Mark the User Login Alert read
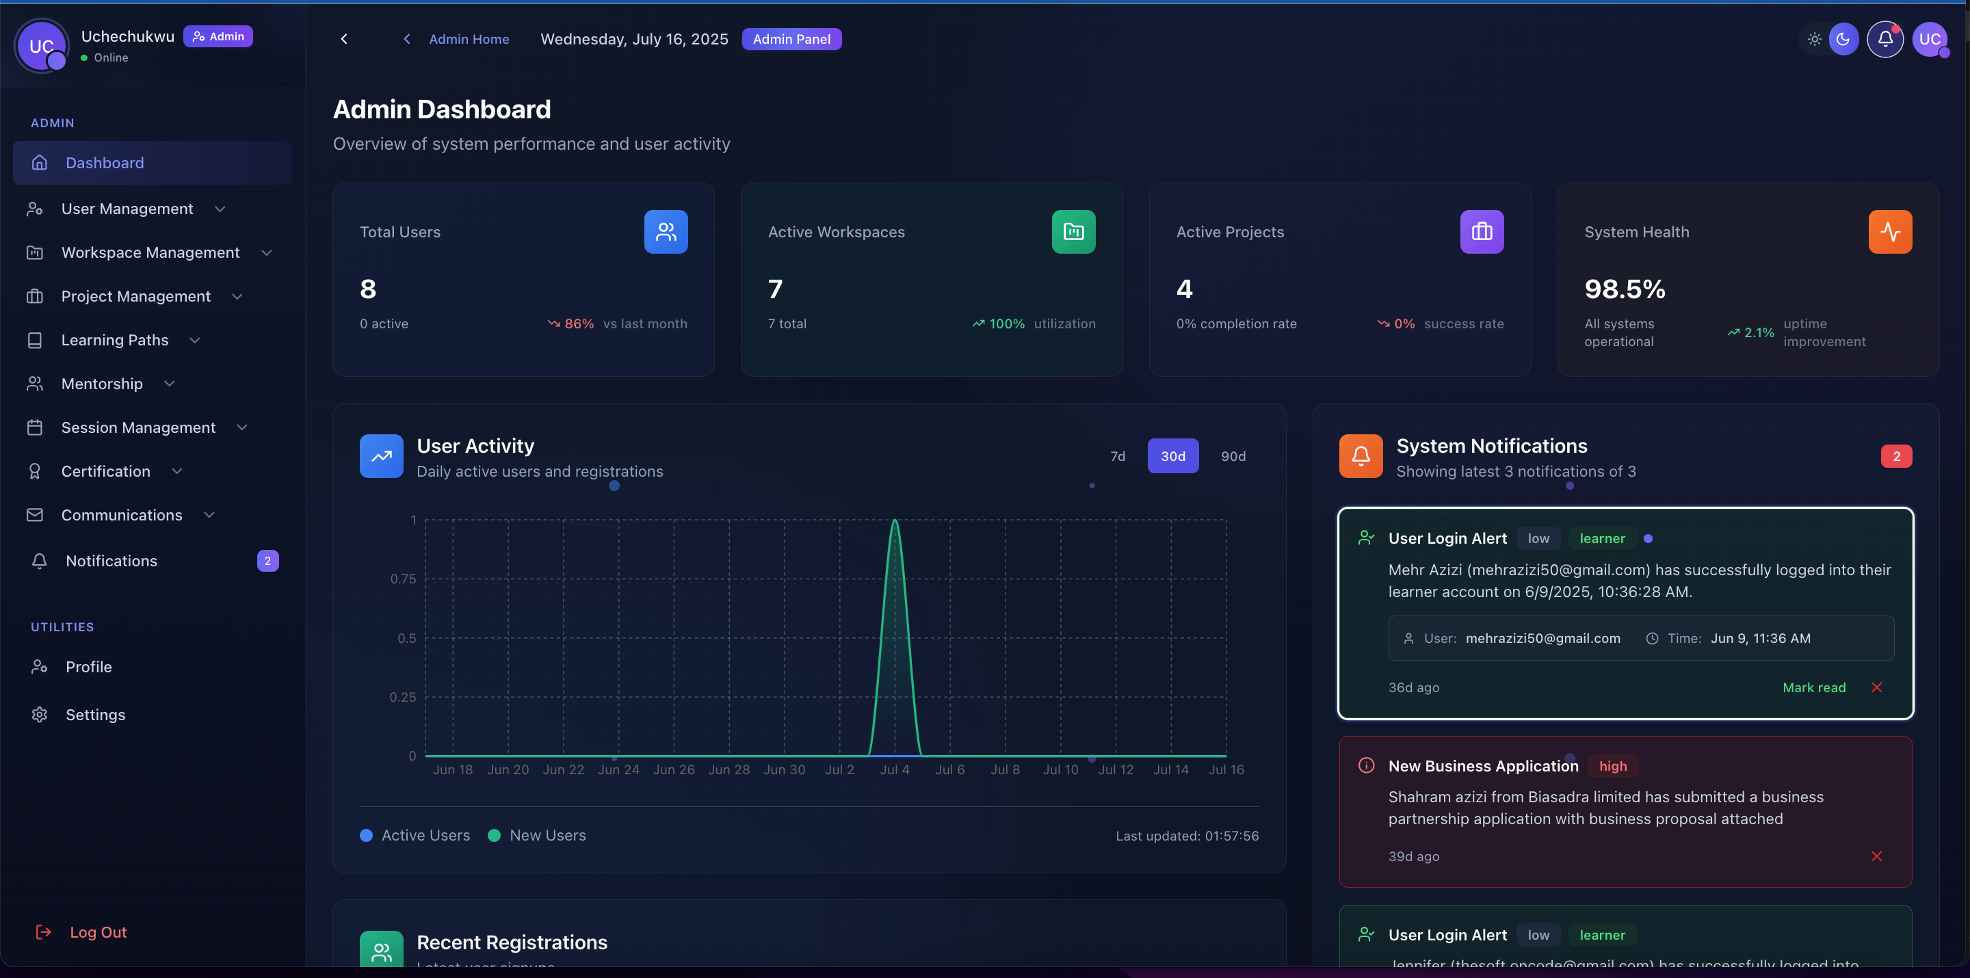 [1813, 687]
